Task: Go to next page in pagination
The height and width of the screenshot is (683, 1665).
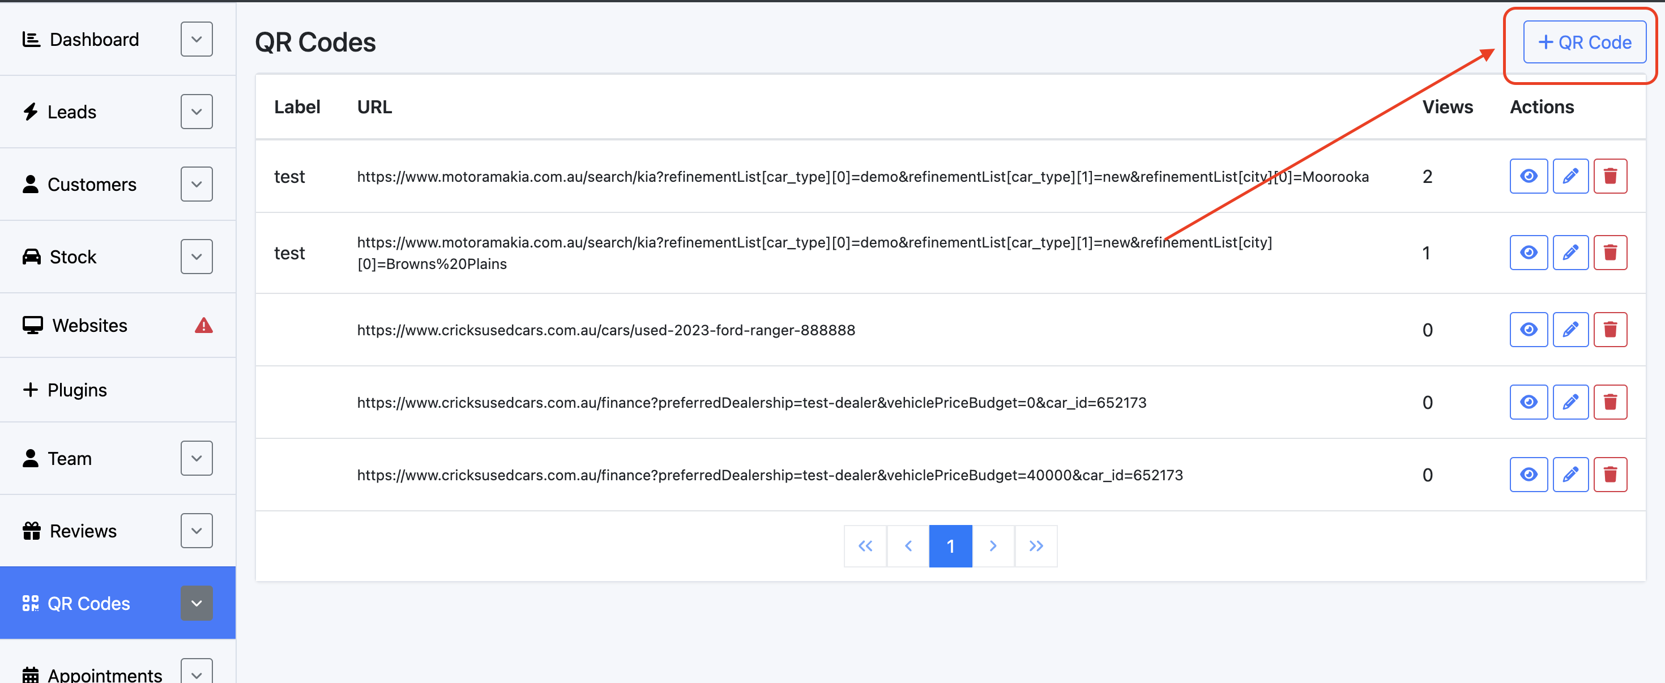Action: pyautogui.click(x=993, y=546)
